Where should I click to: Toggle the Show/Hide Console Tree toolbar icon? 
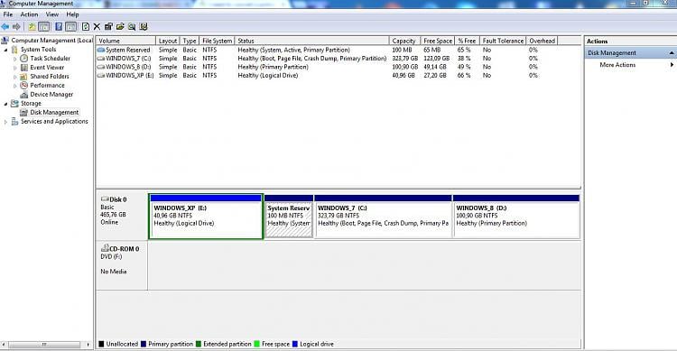click(43, 27)
